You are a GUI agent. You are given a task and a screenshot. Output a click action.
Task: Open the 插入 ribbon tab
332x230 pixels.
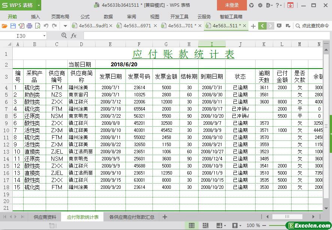coord(35,16)
